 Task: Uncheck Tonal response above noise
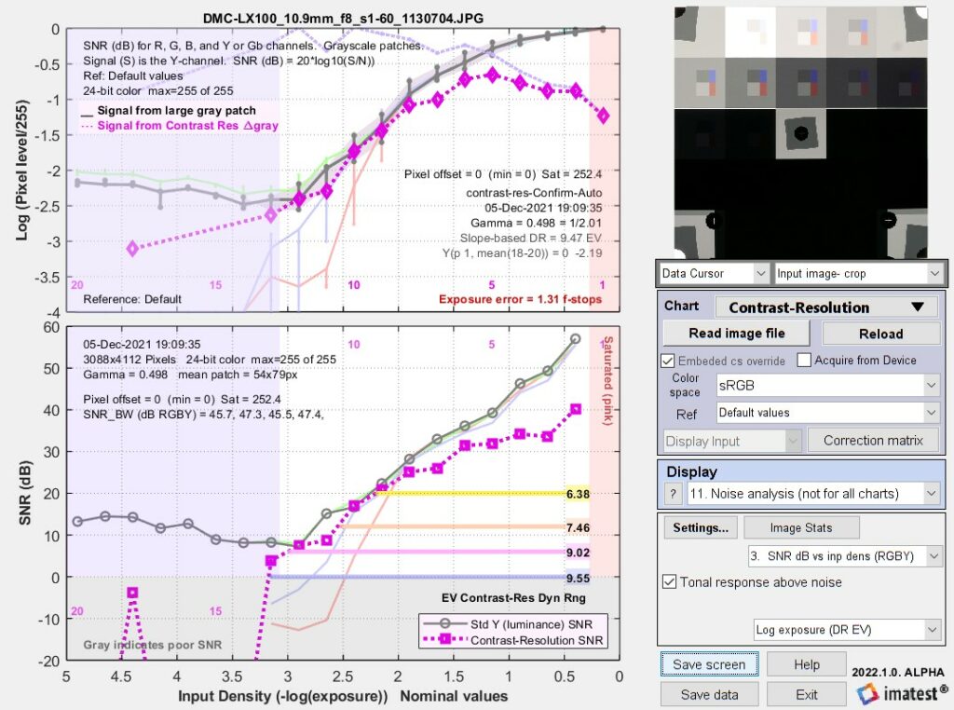click(x=668, y=582)
